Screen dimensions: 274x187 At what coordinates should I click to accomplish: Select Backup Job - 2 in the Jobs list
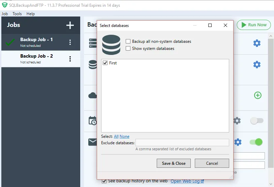(41, 59)
